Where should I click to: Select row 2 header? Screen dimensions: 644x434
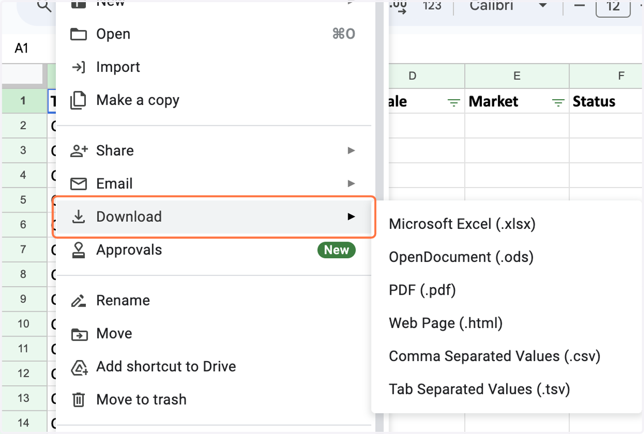(23, 125)
